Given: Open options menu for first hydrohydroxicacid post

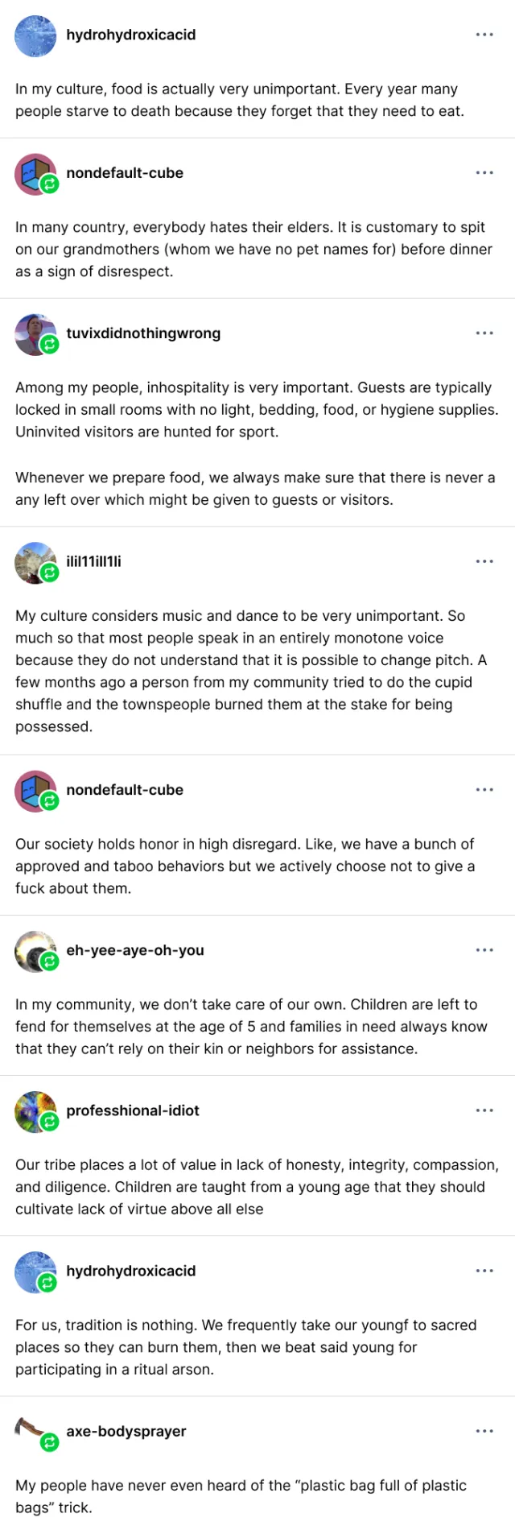Looking at the screenshot, I should tap(484, 35).
